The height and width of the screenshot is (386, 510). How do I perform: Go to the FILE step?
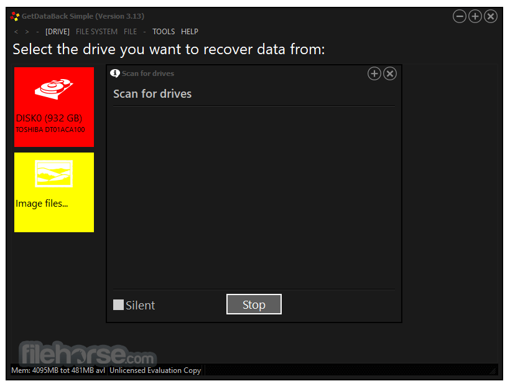[x=130, y=32]
